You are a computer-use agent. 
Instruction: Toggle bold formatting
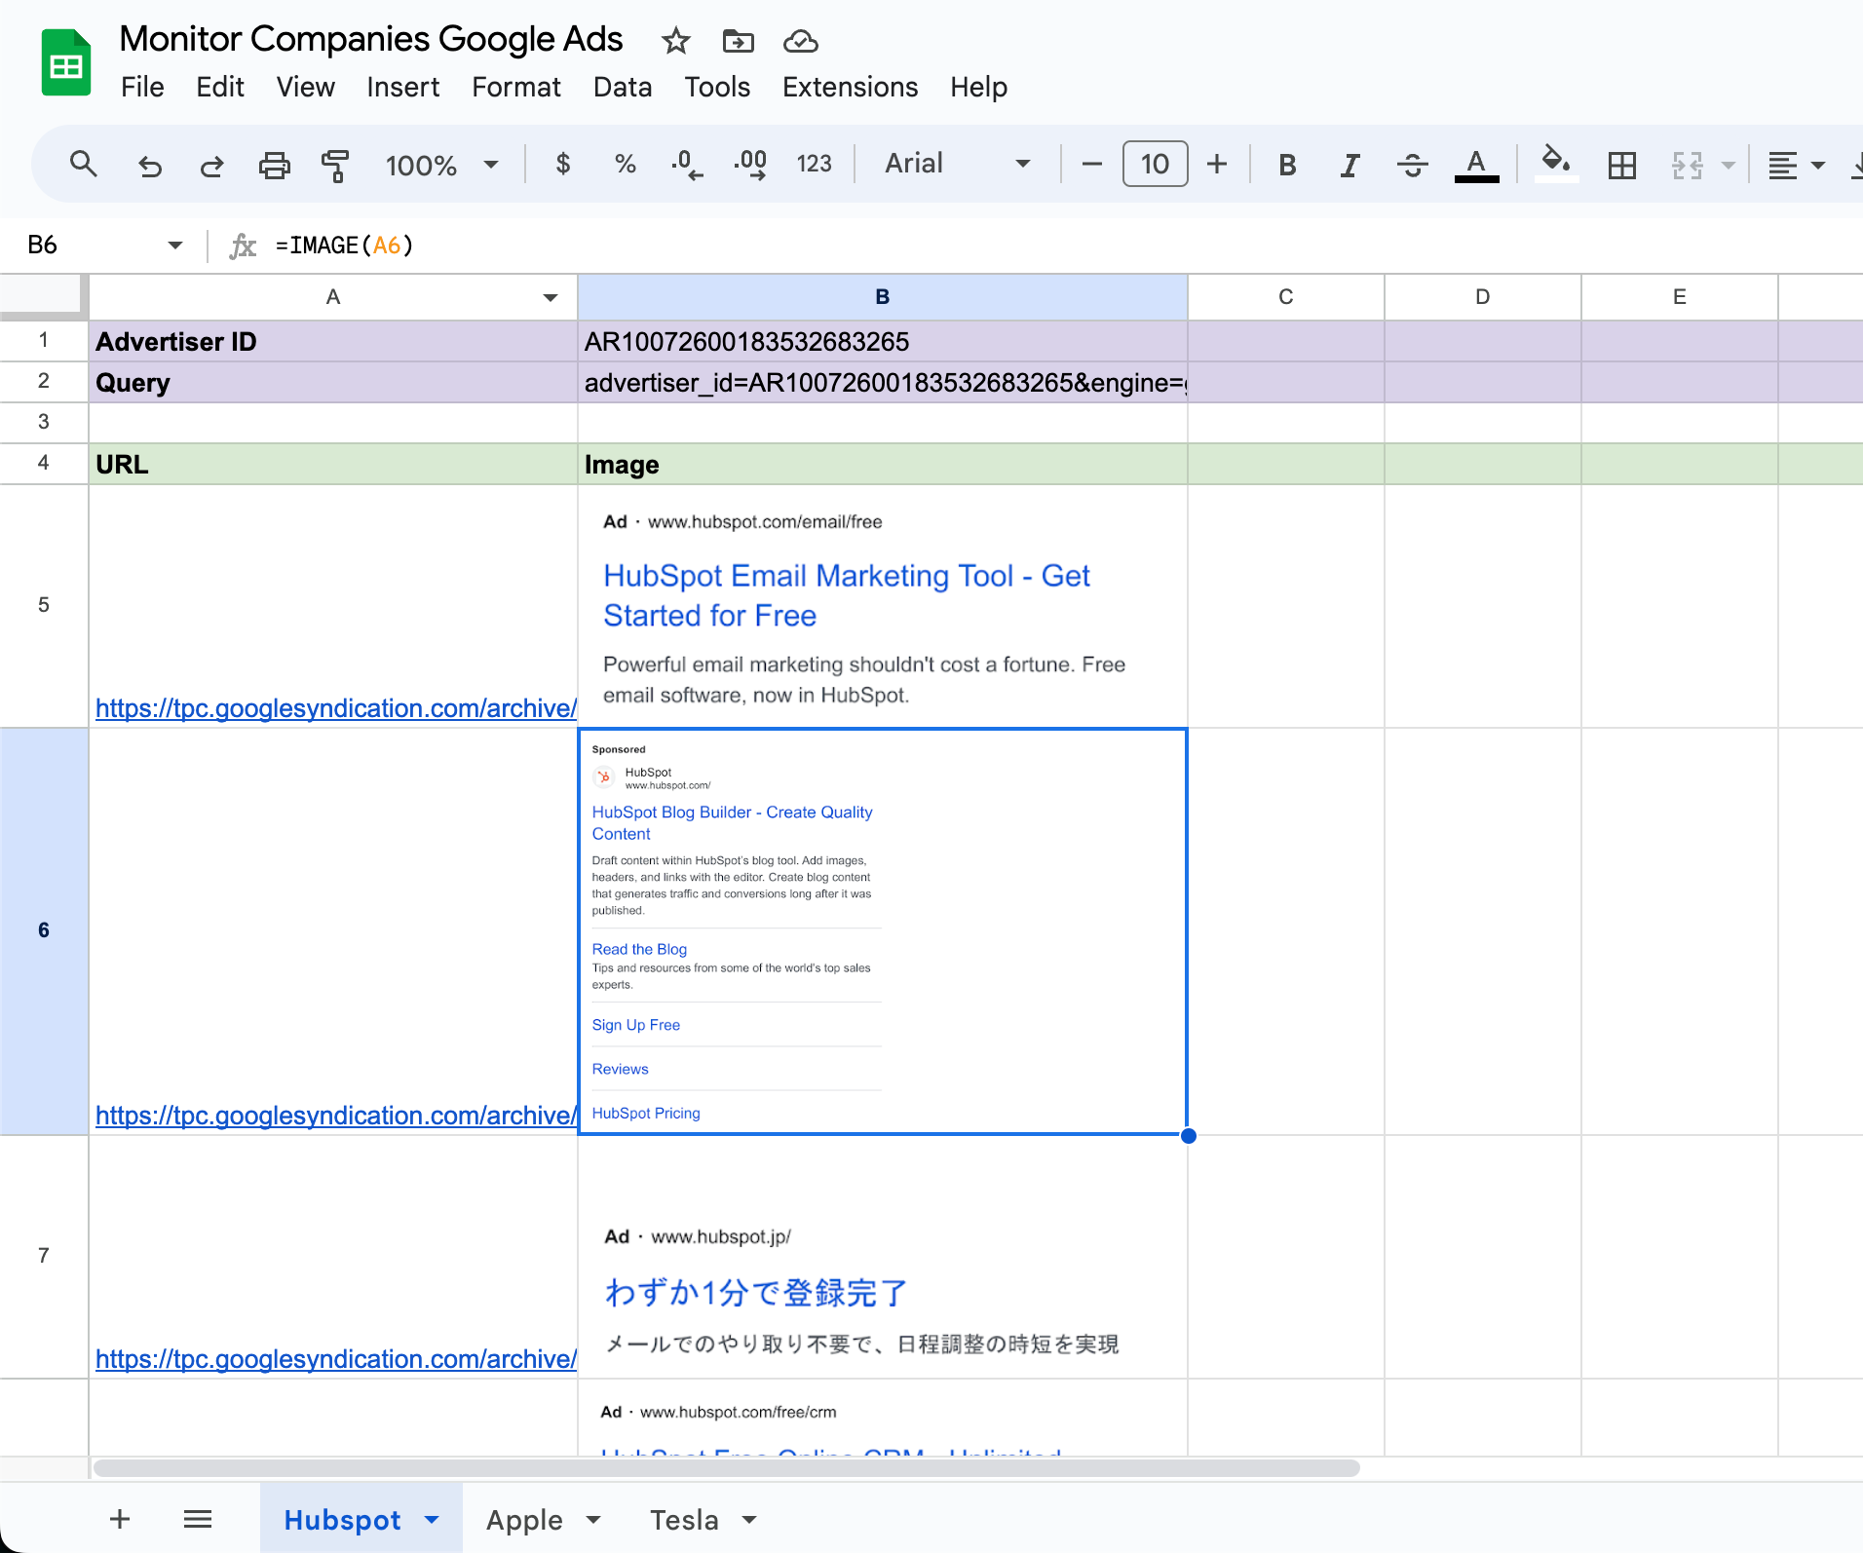pos(1287,165)
